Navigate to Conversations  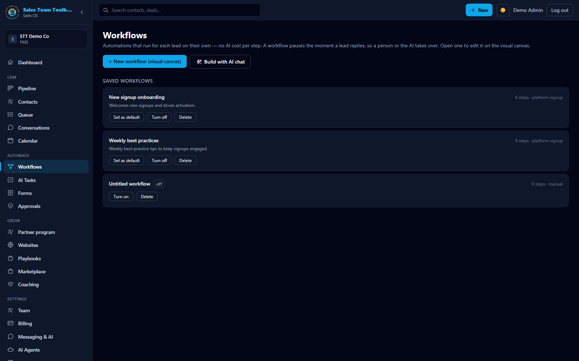tap(46, 128)
